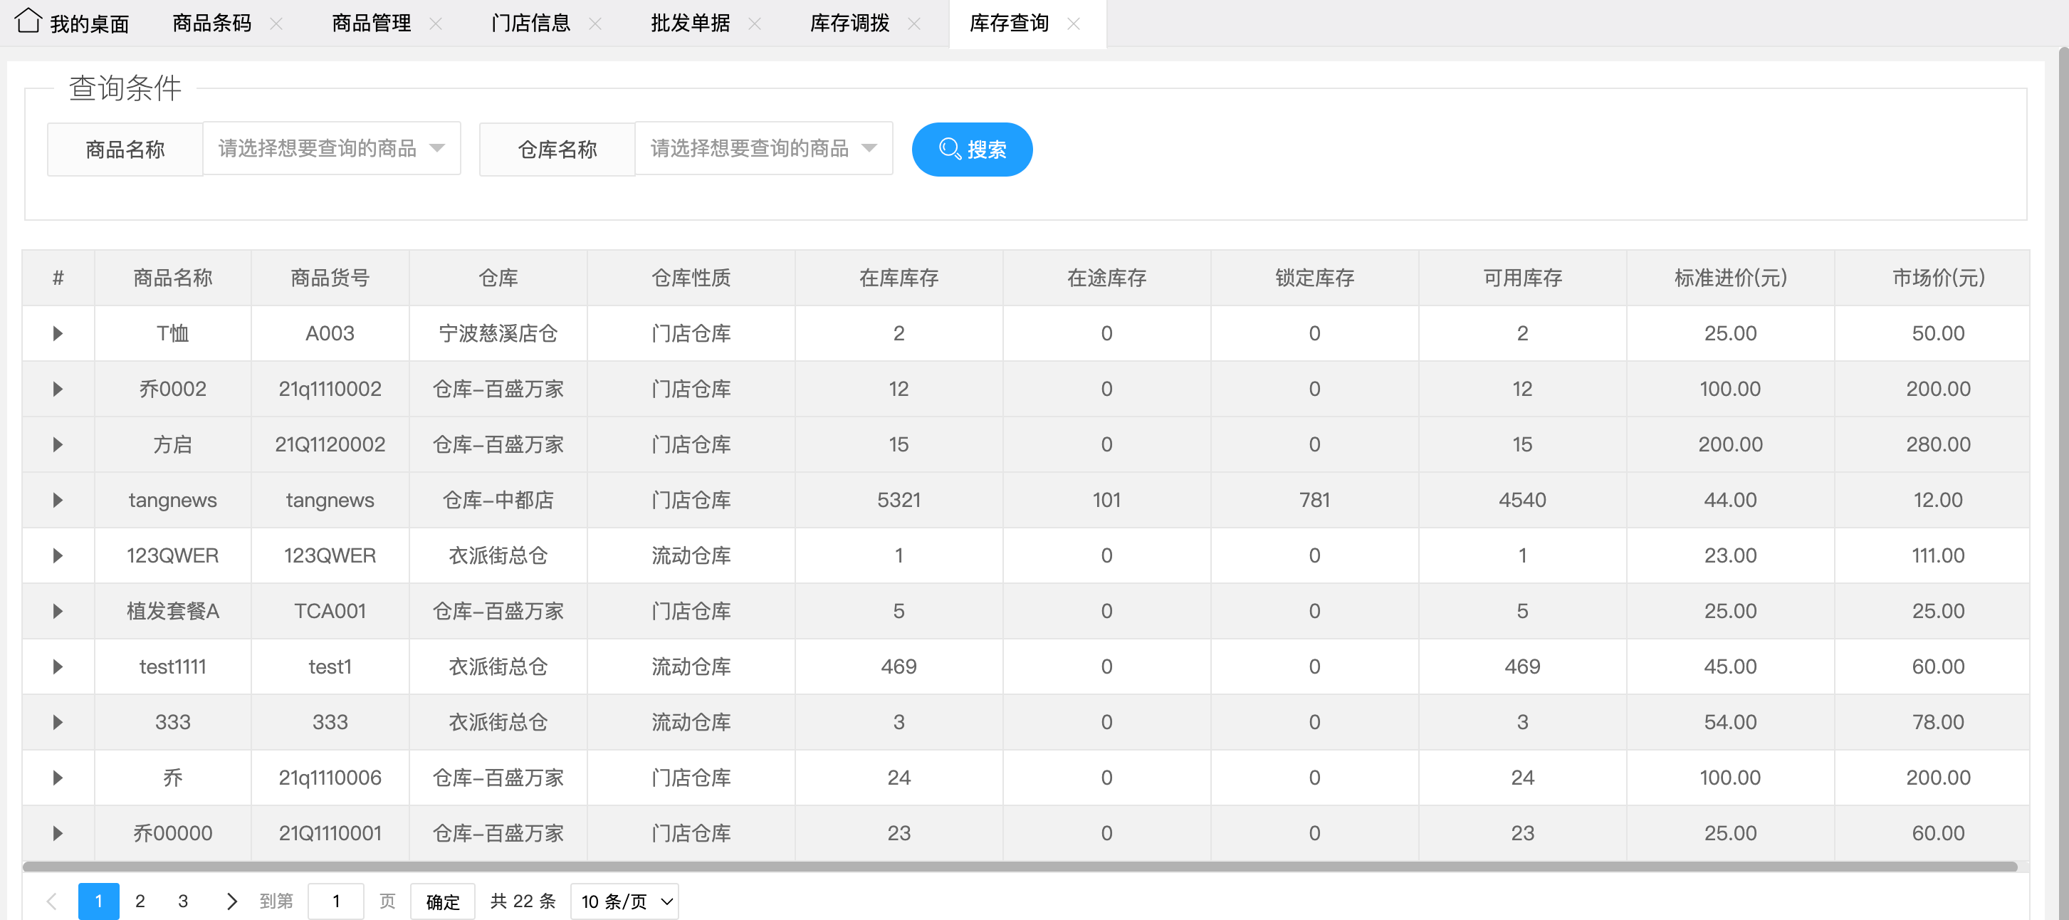Close the 商品条码 tab

pos(276,24)
